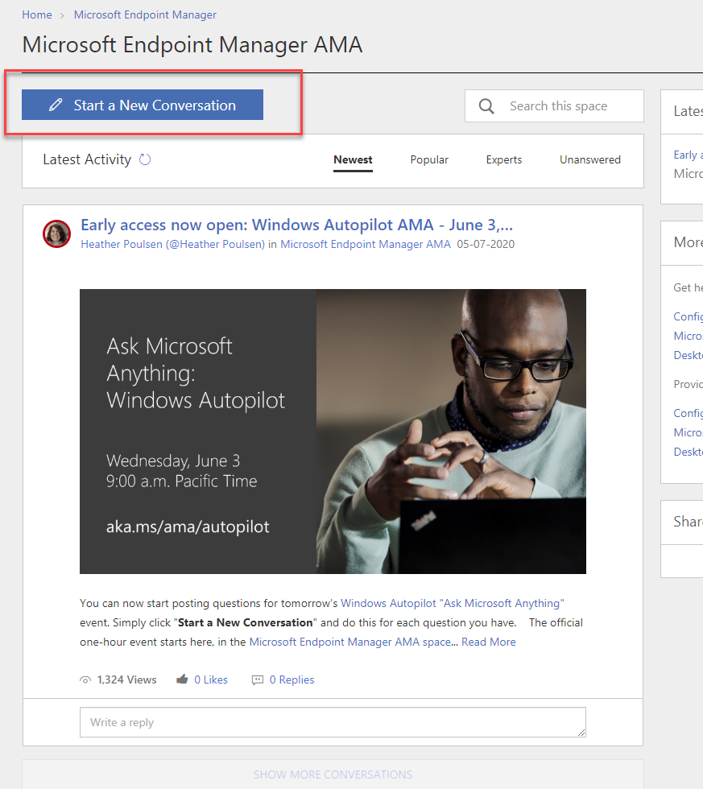Click the magnifying glass search icon

click(486, 105)
